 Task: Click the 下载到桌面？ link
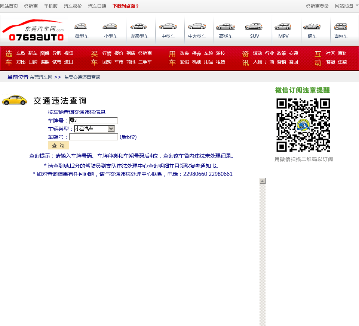coord(126,6)
